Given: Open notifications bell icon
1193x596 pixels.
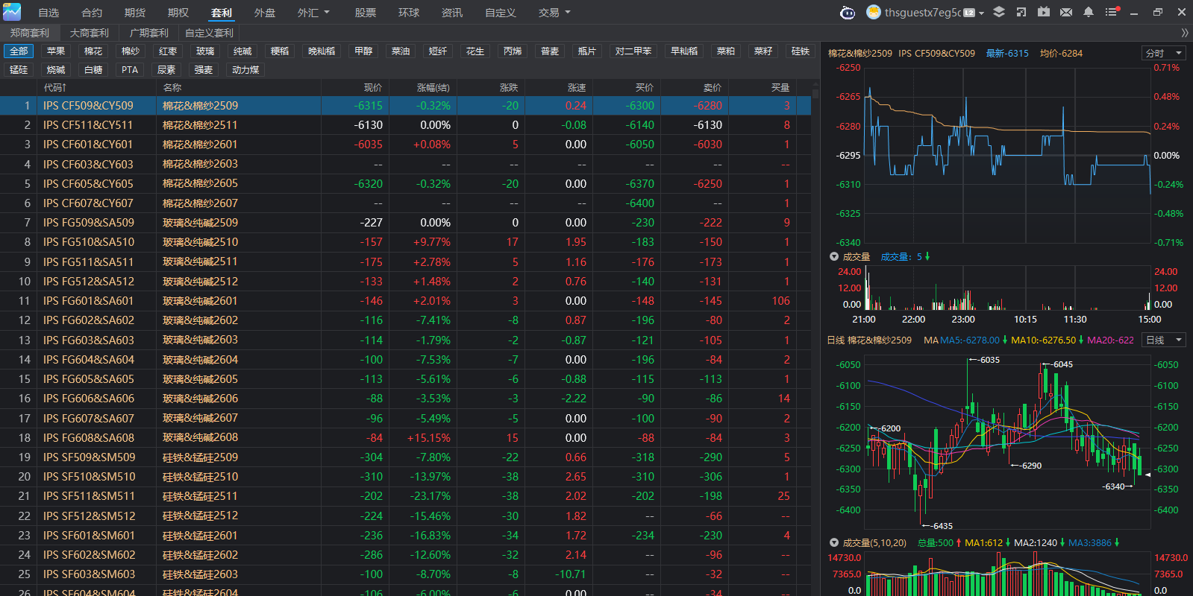Looking at the screenshot, I should [1089, 12].
